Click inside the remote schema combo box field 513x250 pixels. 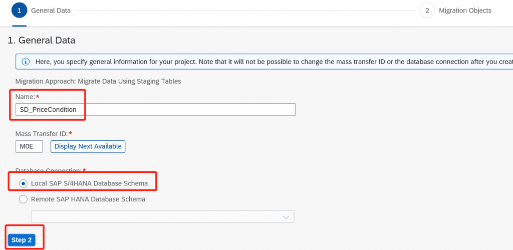point(163,216)
